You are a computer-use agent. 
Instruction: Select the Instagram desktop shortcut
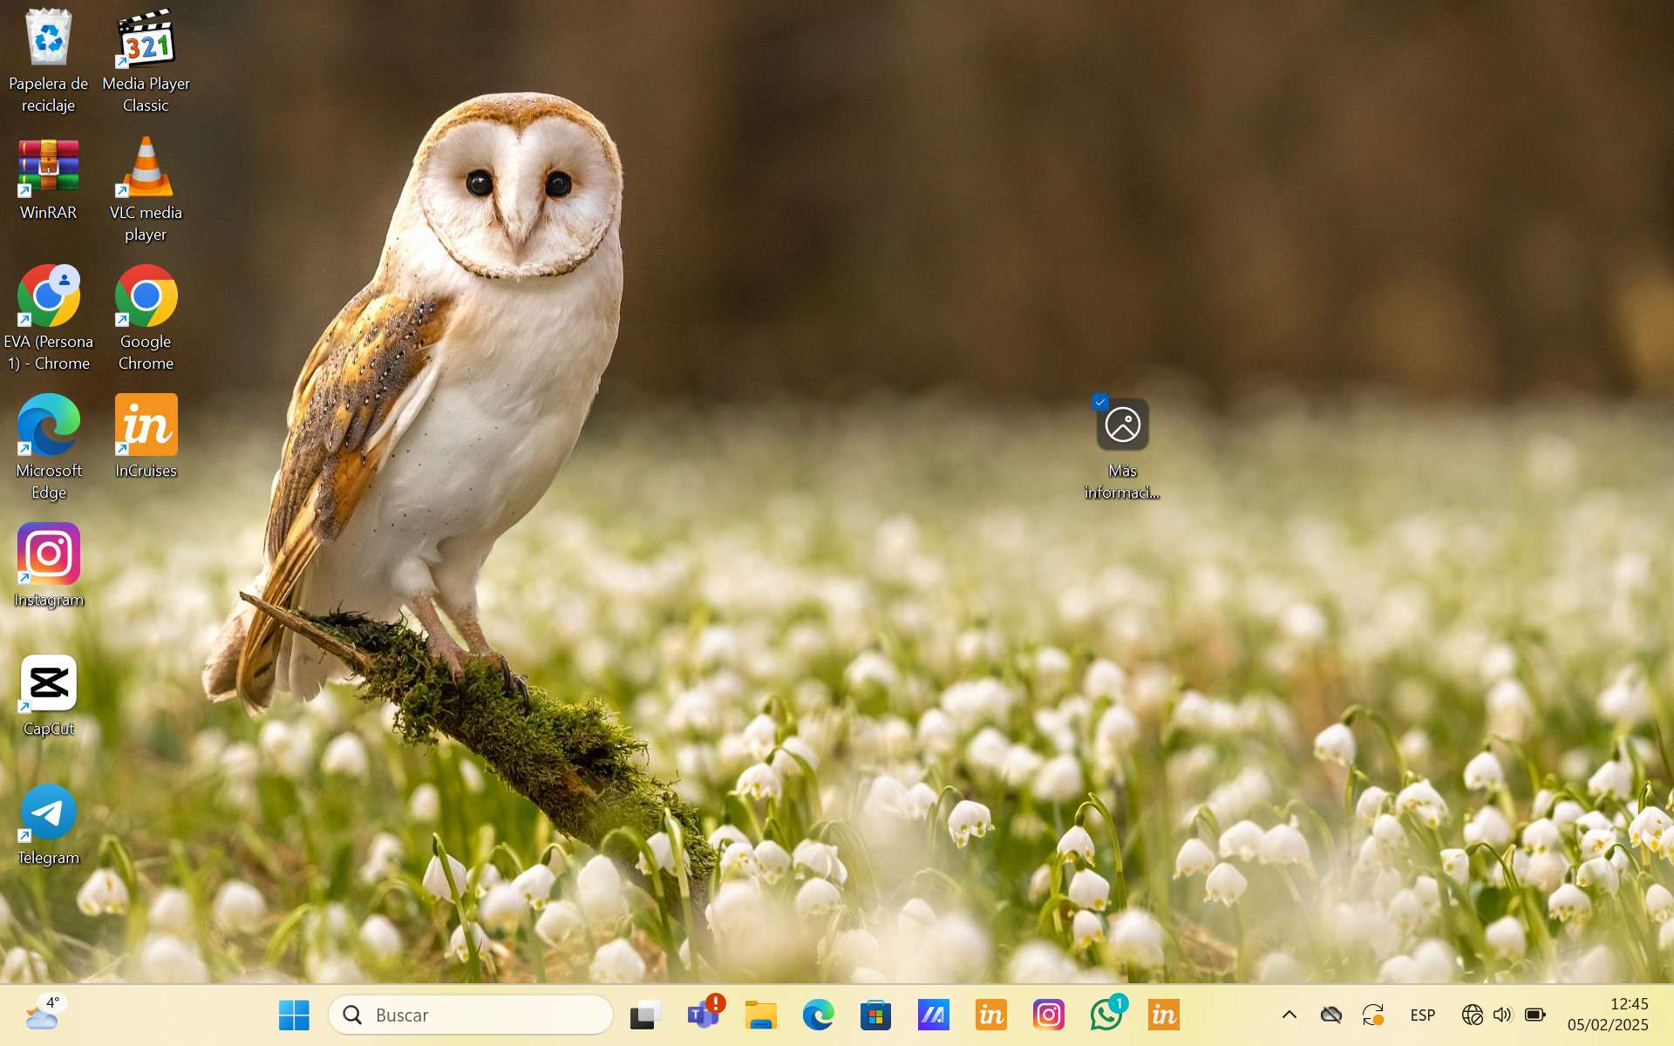point(48,555)
